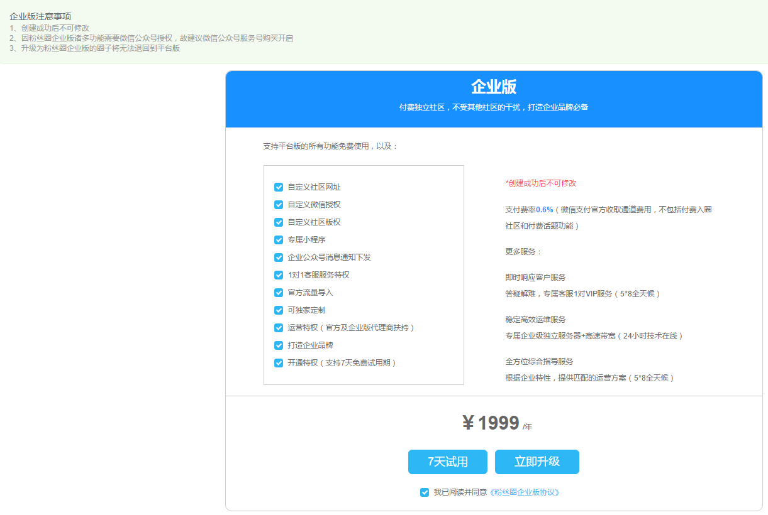768x515 pixels.
Task: Check the 自定义社区网址 checkbox
Action: (279, 187)
